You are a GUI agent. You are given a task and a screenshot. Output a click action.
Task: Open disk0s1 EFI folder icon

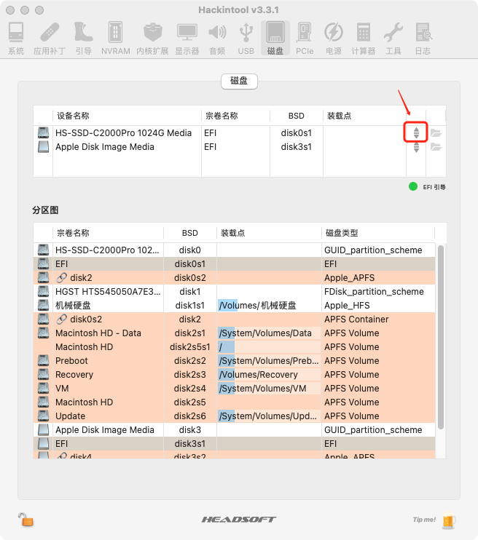pyautogui.click(x=436, y=133)
